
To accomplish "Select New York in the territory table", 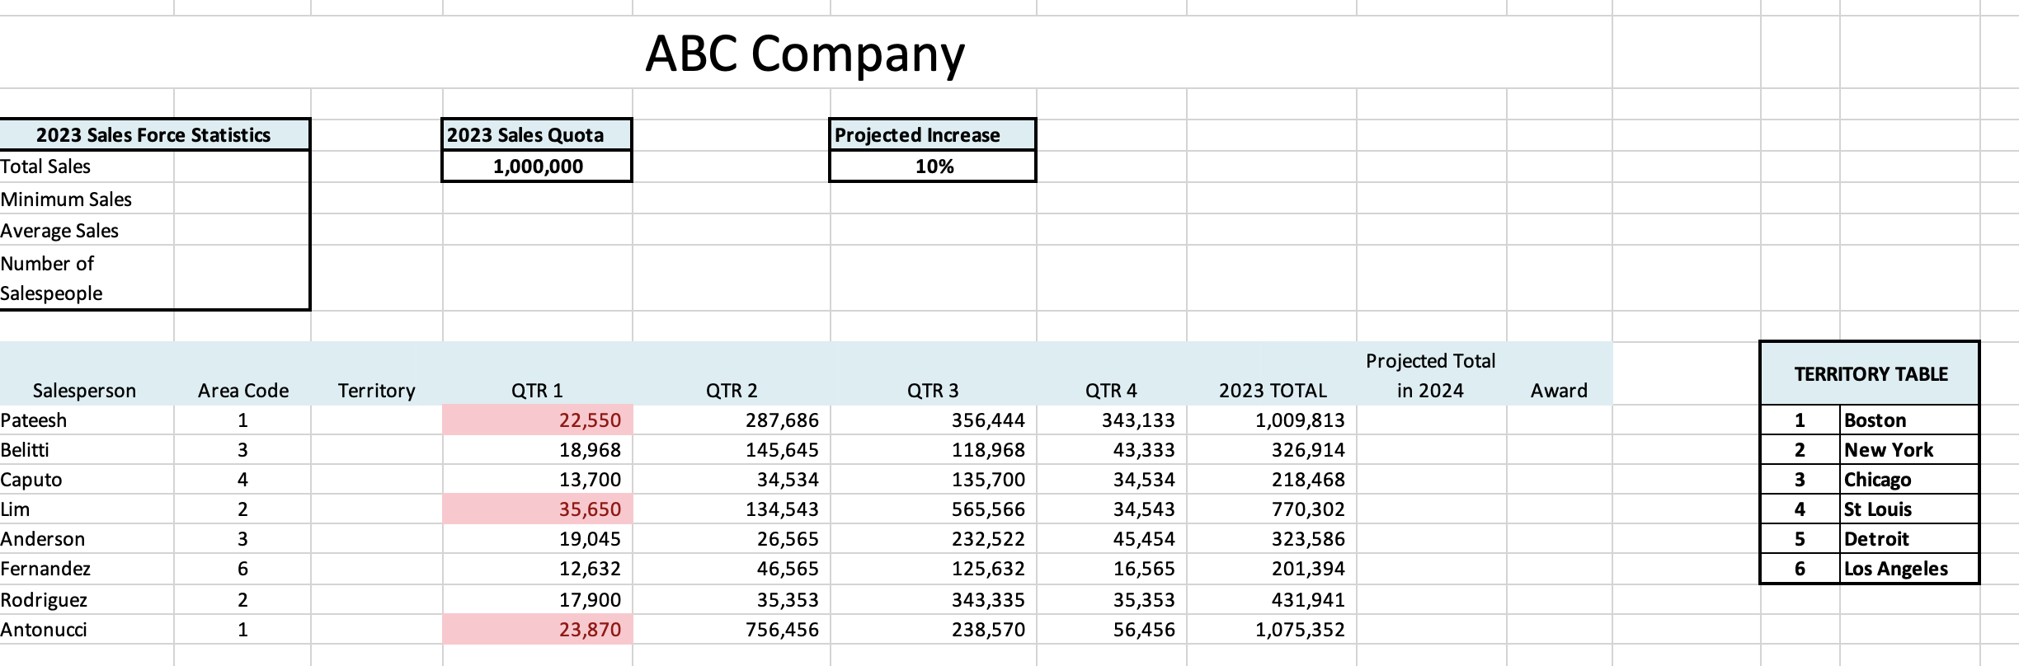I will click(1909, 450).
